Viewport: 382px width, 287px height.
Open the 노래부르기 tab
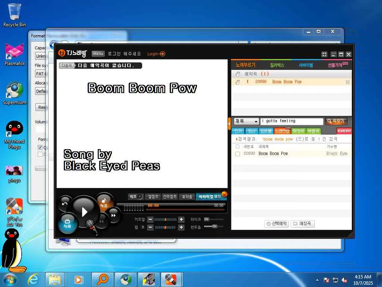tap(245, 65)
